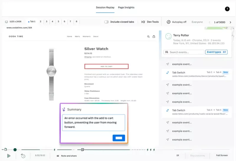Image resolution: width=236 pixels, height=161 pixels.
Task: Toggle Include closed tabs switch
Action: (106, 22)
